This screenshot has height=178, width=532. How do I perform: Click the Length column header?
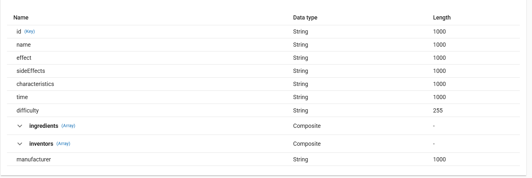pyautogui.click(x=442, y=18)
